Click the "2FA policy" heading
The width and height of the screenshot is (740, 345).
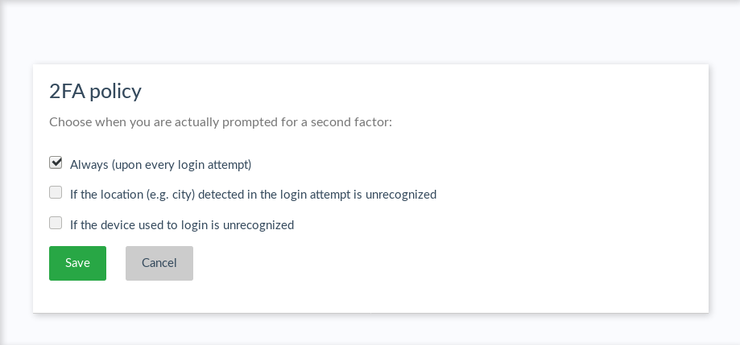95,91
